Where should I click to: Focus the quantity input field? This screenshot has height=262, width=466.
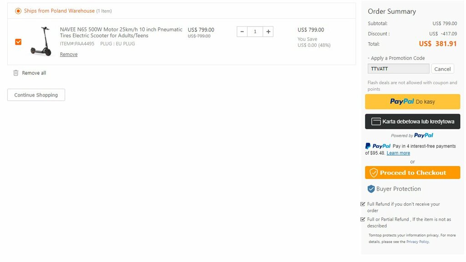[255, 31]
